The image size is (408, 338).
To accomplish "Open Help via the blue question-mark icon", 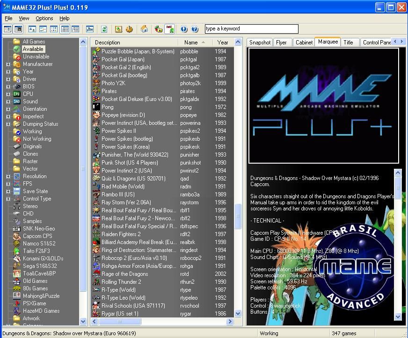I will click(x=195, y=29).
